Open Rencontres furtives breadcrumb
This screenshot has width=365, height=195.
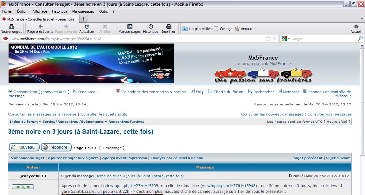tap(126, 121)
